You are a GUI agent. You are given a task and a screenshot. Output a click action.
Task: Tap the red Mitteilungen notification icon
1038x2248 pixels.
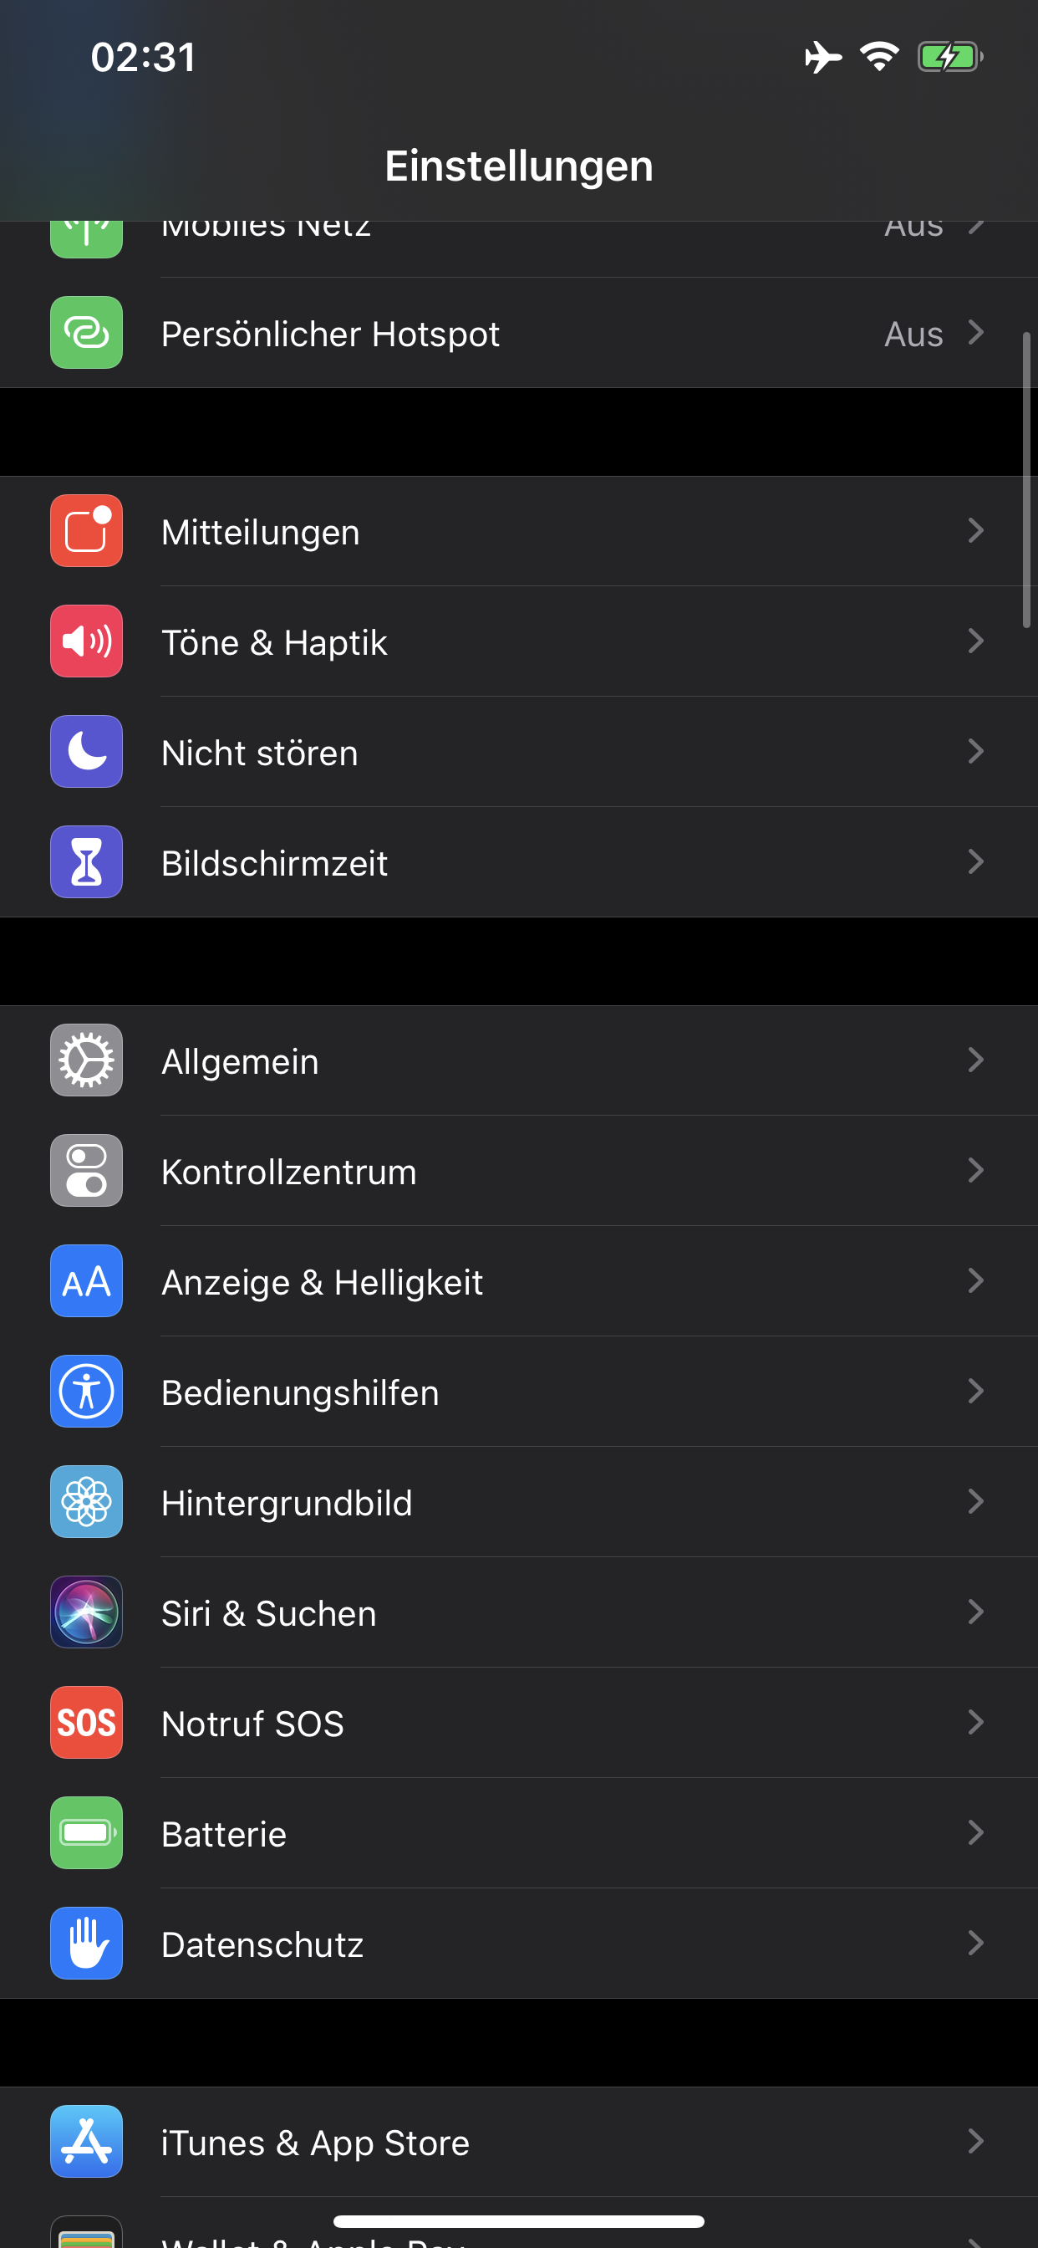[x=86, y=530]
